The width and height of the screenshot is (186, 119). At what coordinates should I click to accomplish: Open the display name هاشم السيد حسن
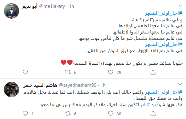40,85
